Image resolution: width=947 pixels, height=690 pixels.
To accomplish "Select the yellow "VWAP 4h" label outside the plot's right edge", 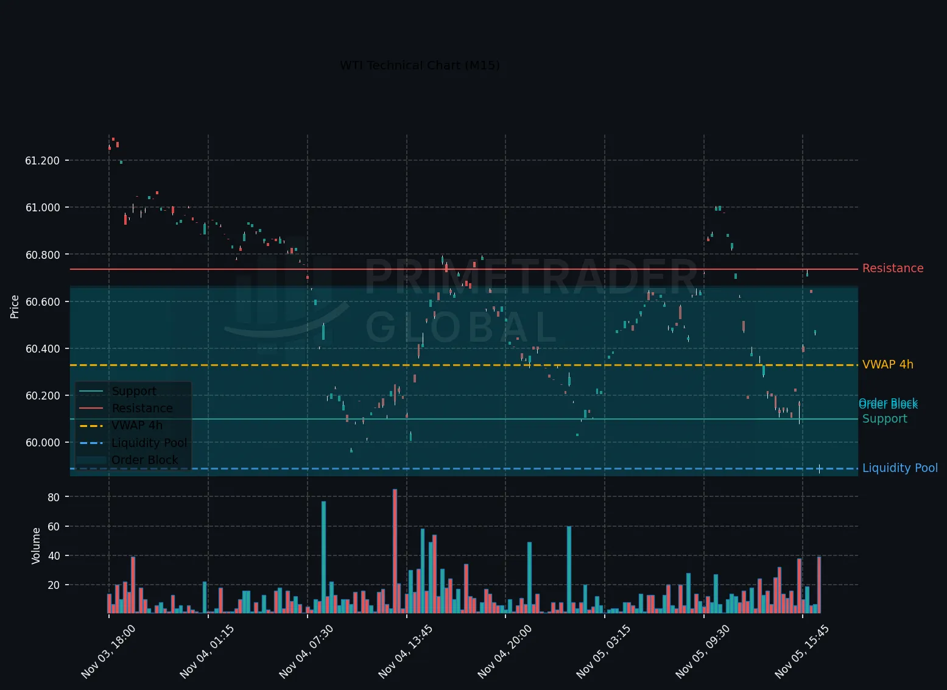I will (888, 365).
